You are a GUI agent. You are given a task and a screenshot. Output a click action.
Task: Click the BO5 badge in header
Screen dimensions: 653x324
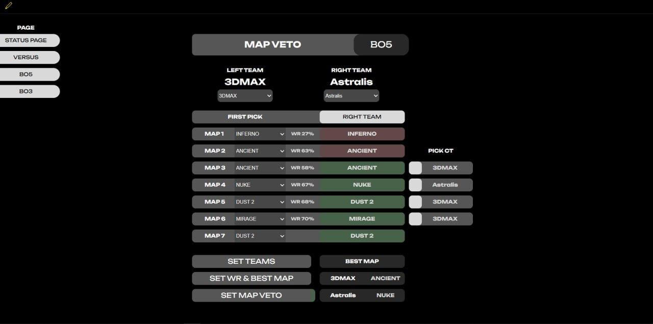(381, 44)
